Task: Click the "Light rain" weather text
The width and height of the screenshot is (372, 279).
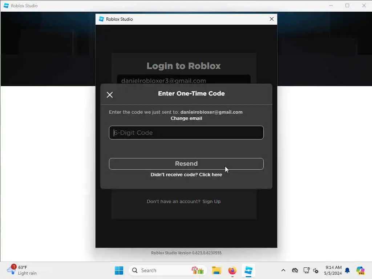Action: pyautogui.click(x=27, y=273)
